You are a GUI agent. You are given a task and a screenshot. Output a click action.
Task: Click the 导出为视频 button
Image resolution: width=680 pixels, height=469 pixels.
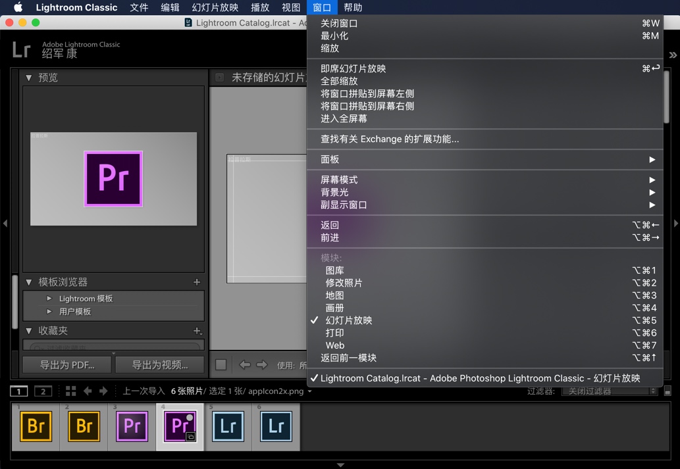[x=159, y=364]
